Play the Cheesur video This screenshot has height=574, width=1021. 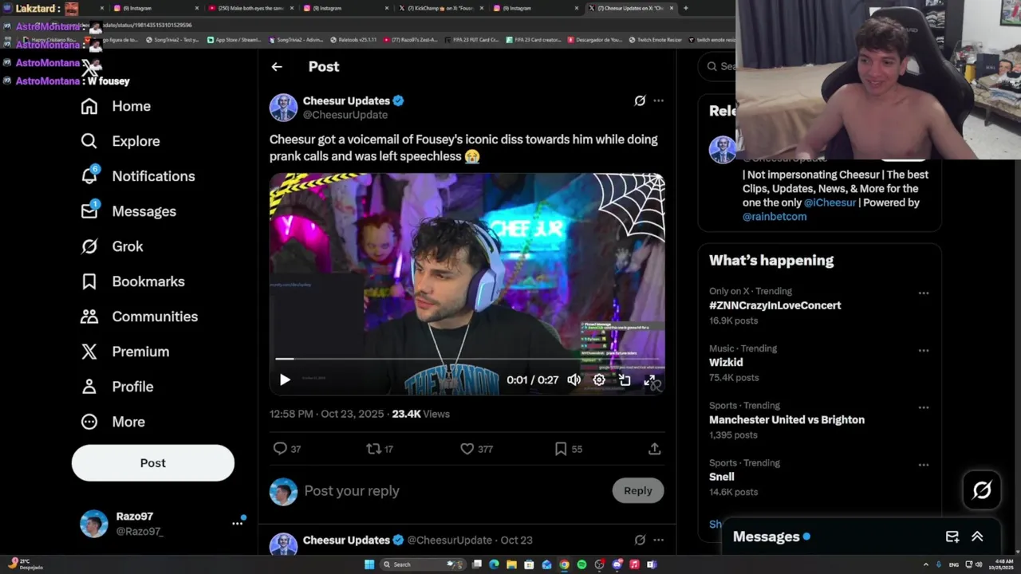[x=285, y=380]
